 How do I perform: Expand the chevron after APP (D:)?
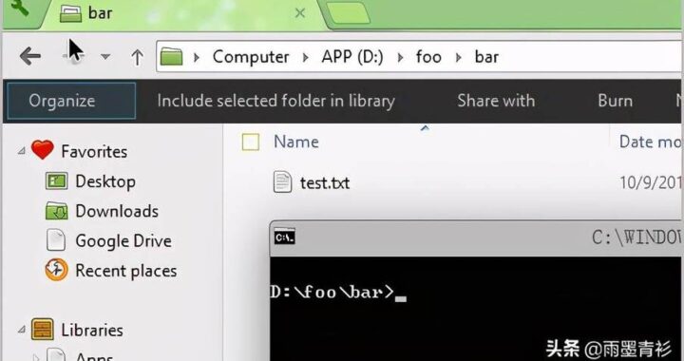tap(400, 57)
